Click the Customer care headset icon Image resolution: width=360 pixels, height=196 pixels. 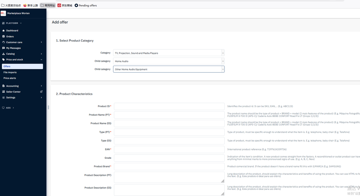[x=3, y=42]
